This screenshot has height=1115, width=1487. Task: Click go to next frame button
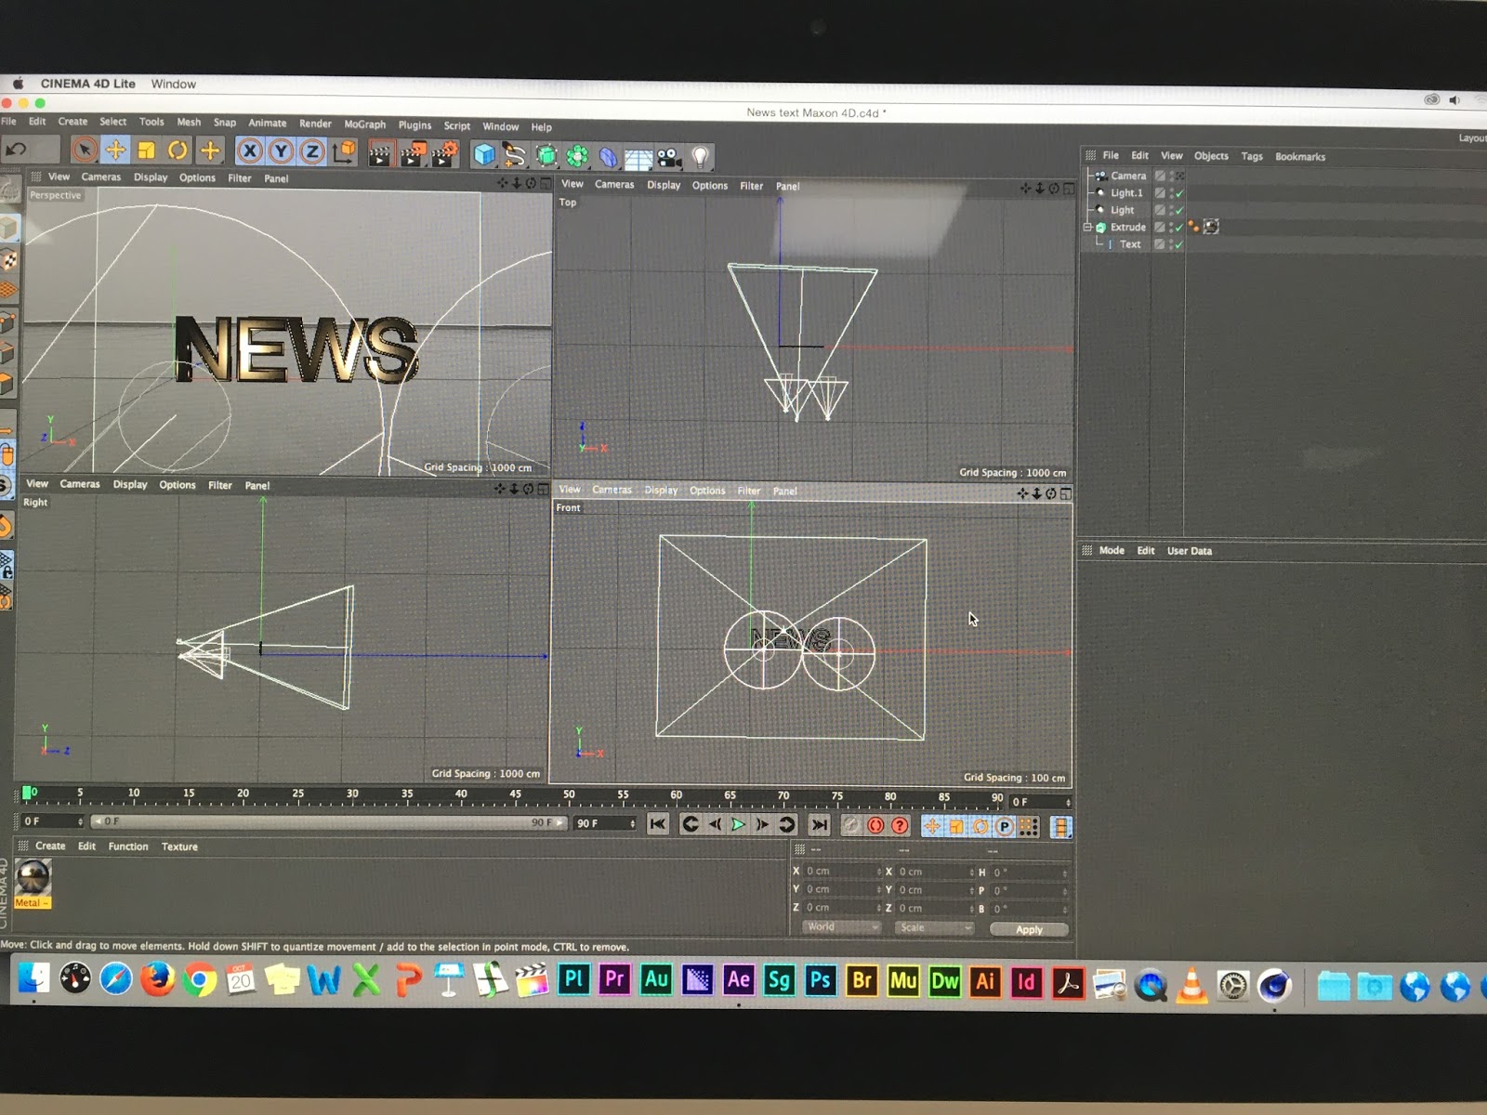tap(761, 825)
